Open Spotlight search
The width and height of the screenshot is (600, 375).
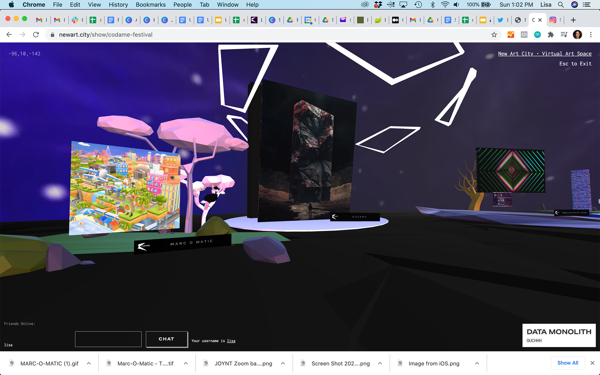561,5
